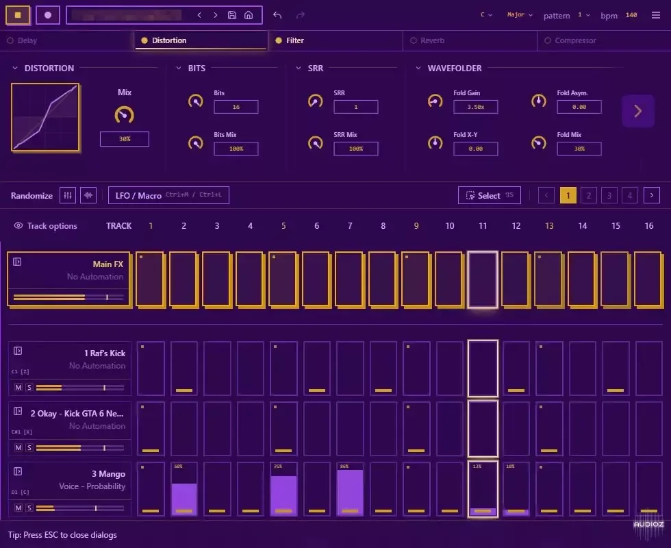Open the Major scale dropdown
671x548 pixels.
click(x=520, y=14)
